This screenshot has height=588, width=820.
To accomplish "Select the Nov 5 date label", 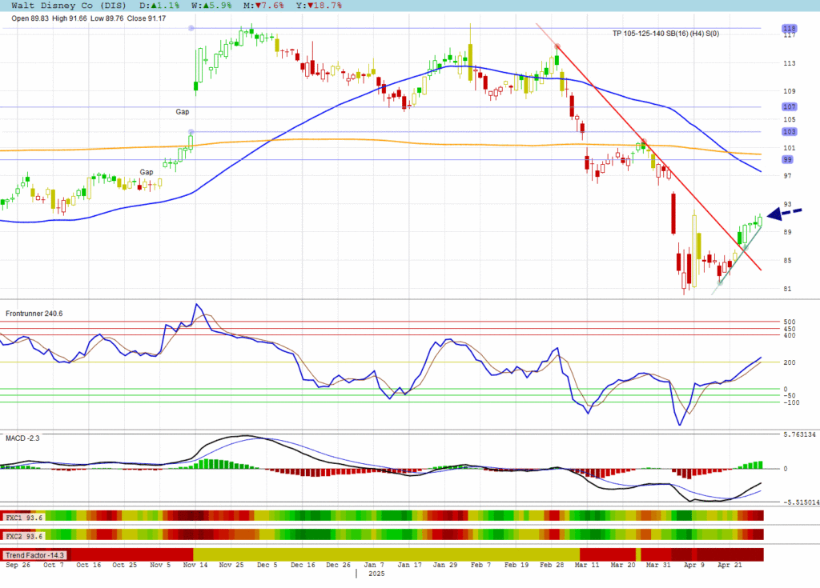I will click(x=160, y=565).
